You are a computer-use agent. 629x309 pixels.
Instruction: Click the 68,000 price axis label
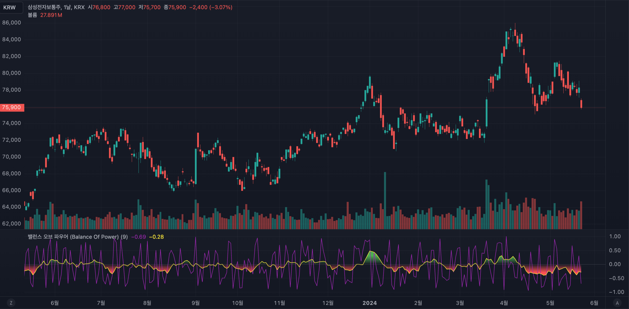coord(12,174)
